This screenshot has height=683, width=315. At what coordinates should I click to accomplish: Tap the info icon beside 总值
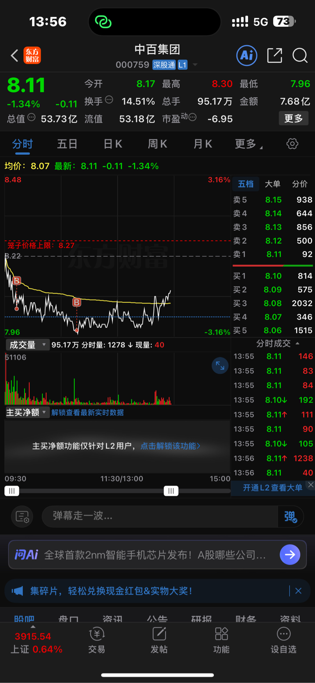pos(31,117)
